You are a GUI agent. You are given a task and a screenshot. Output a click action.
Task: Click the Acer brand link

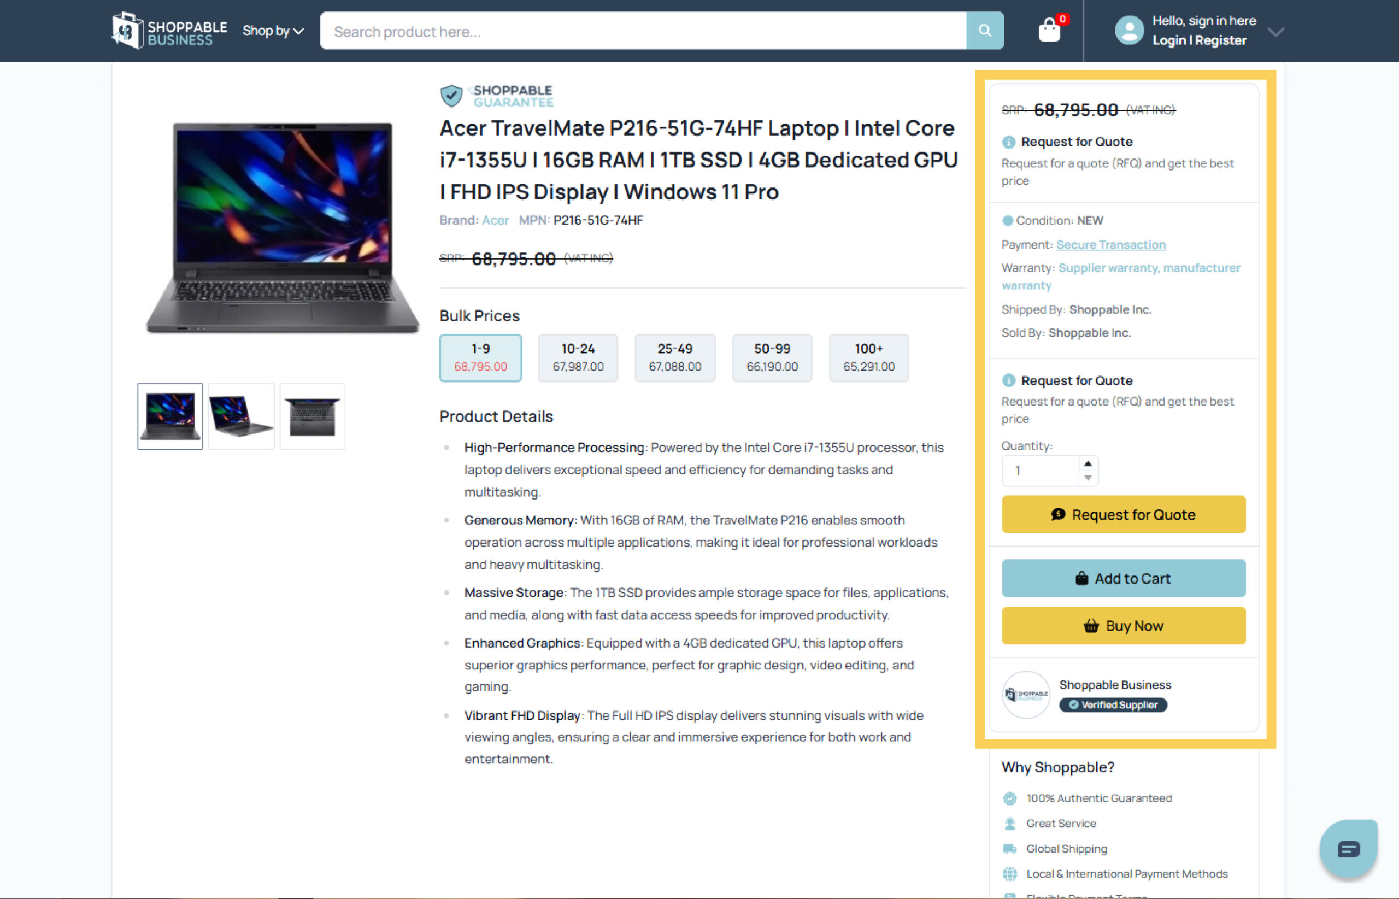(495, 220)
